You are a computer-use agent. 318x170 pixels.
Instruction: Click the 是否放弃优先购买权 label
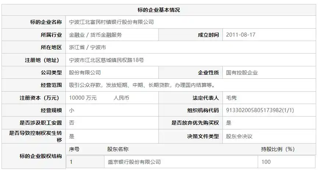[195, 123]
